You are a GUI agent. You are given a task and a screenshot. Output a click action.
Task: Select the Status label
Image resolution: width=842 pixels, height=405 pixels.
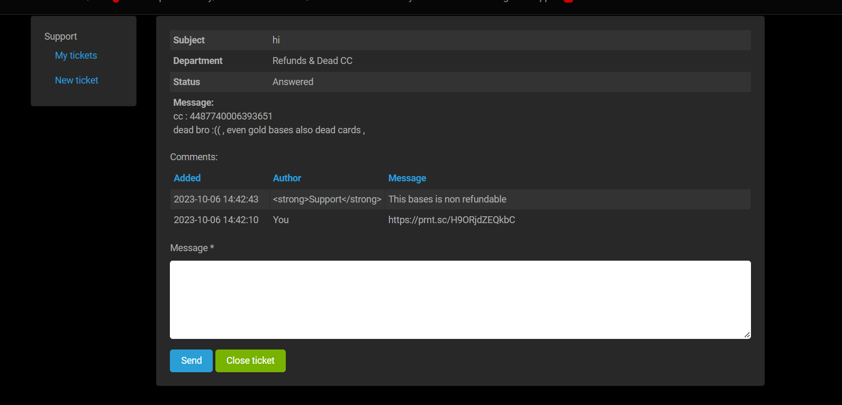[x=187, y=82]
